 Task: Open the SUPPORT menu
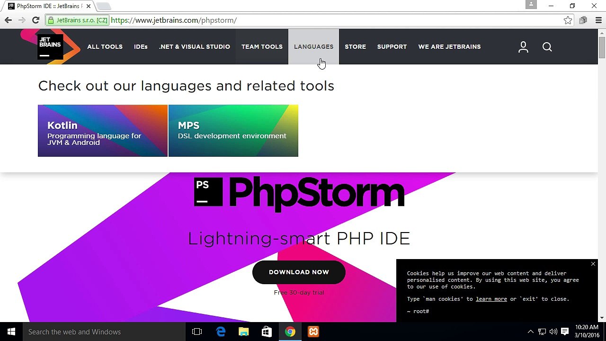(392, 47)
